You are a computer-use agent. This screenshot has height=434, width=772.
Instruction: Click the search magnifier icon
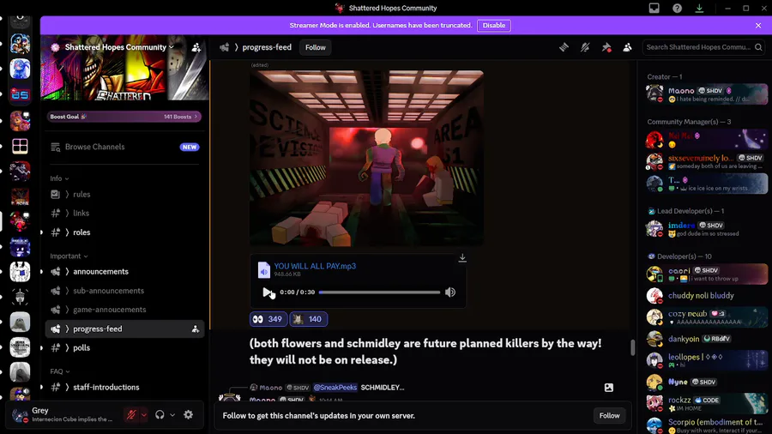tap(758, 47)
